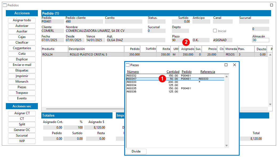This screenshot has height=157, width=278.
Task: Click the Almacén input field
Action: click(260, 40)
